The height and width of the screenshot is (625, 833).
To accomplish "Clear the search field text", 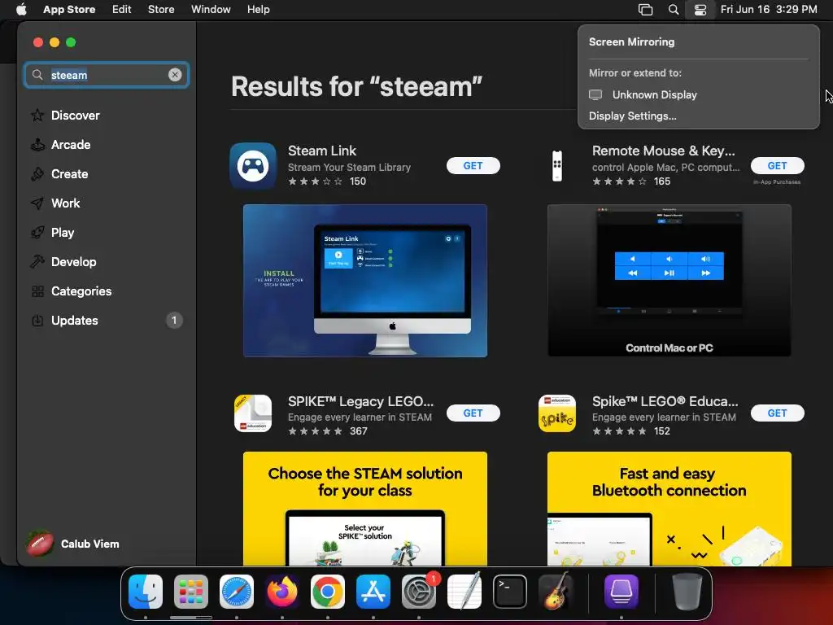I will click(x=175, y=75).
